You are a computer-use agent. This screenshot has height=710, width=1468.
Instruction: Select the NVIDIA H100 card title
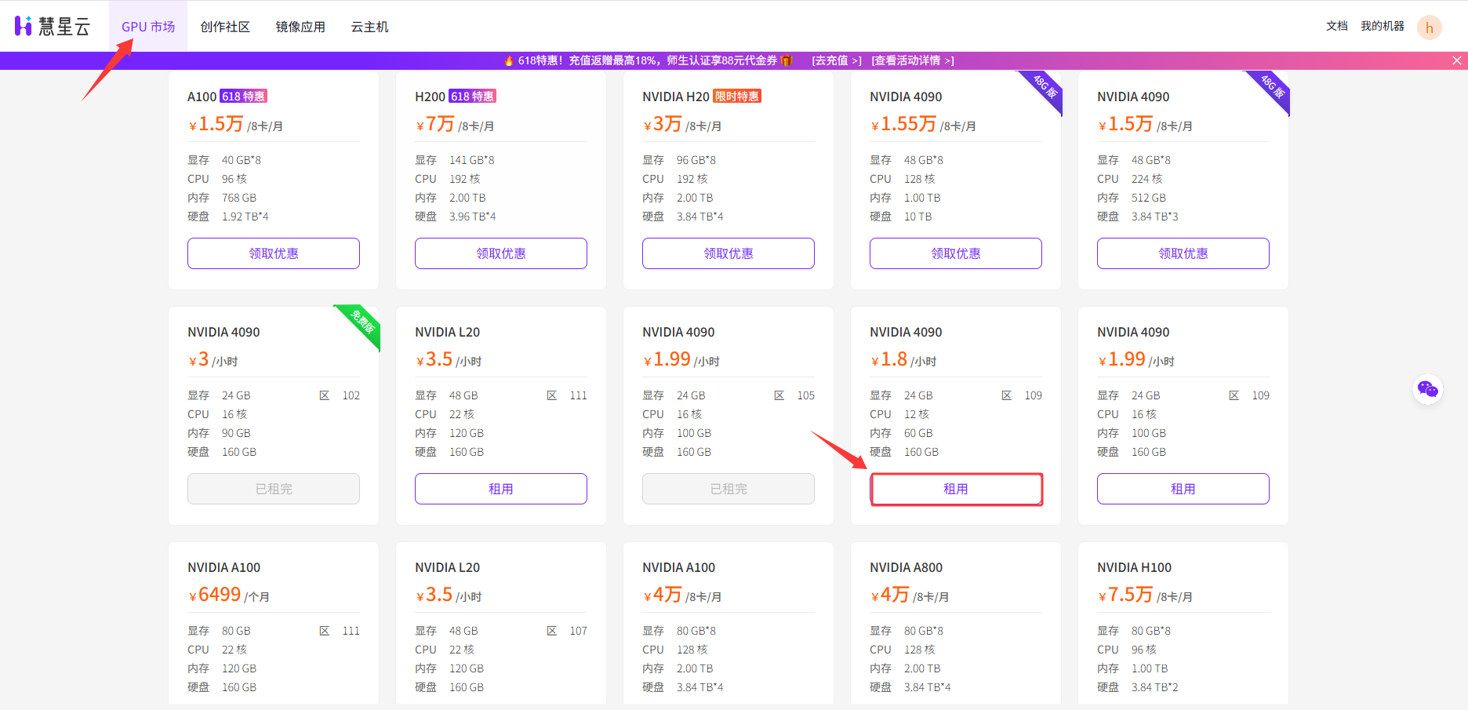(1134, 567)
